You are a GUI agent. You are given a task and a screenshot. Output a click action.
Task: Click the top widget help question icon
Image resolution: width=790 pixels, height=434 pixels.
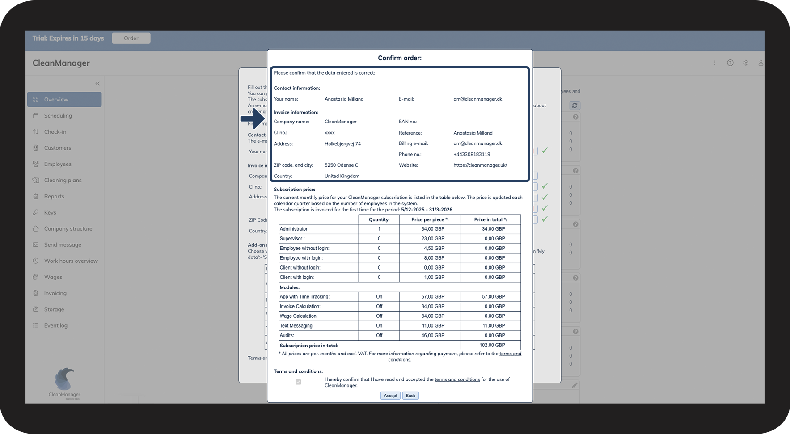coord(575,117)
